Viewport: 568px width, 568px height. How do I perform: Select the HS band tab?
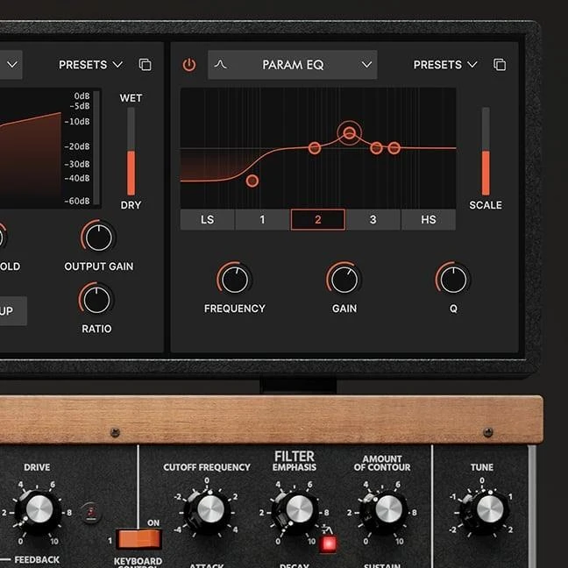[428, 219]
